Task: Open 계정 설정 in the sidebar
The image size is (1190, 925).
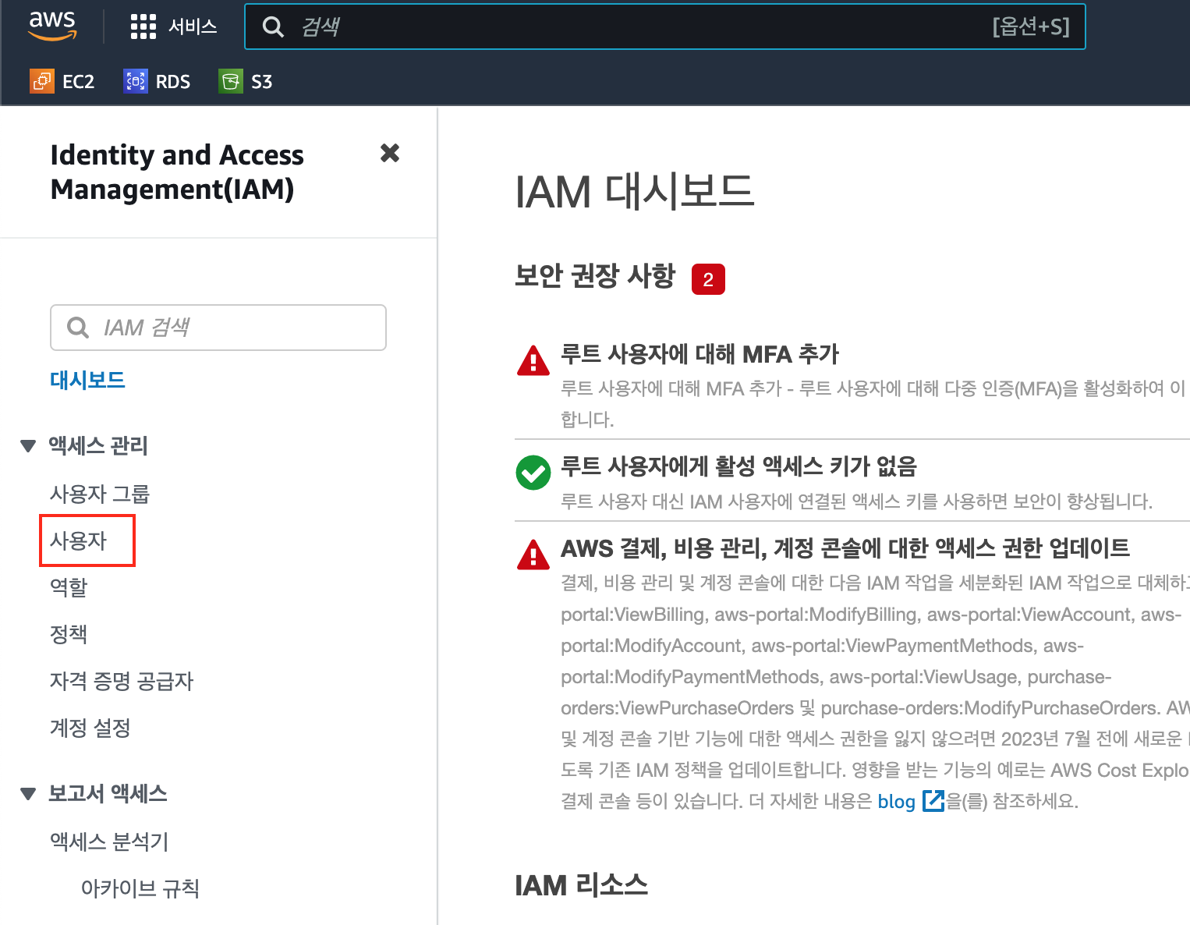Action: pyautogui.click(x=90, y=728)
